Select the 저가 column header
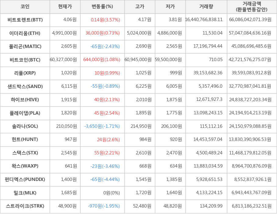The width and height of the screenshot is (277, 214). pyautogui.click(x=170, y=7)
